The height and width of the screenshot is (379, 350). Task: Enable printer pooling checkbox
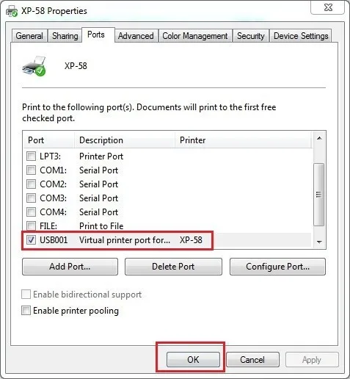pos(26,310)
